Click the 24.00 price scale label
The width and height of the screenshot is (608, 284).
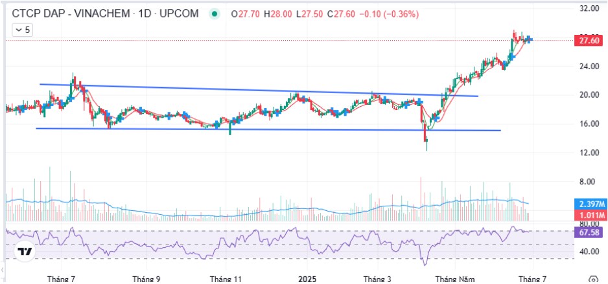click(589, 66)
